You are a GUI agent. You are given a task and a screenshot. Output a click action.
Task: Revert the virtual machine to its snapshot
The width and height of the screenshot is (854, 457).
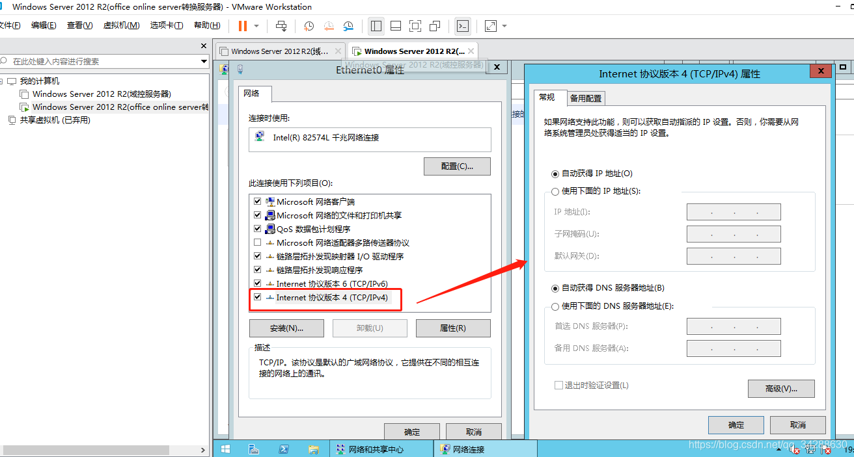pos(329,26)
